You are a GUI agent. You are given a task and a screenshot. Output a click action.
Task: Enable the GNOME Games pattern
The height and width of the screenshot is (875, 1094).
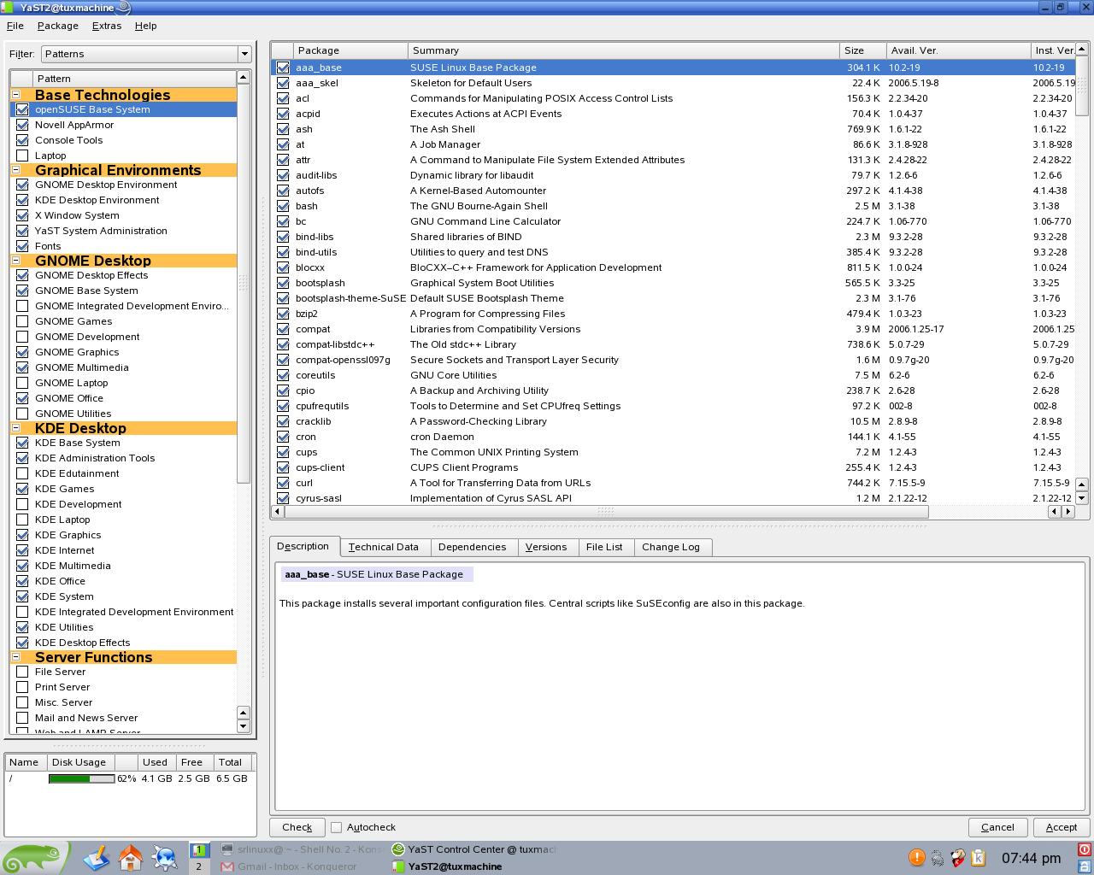22,321
